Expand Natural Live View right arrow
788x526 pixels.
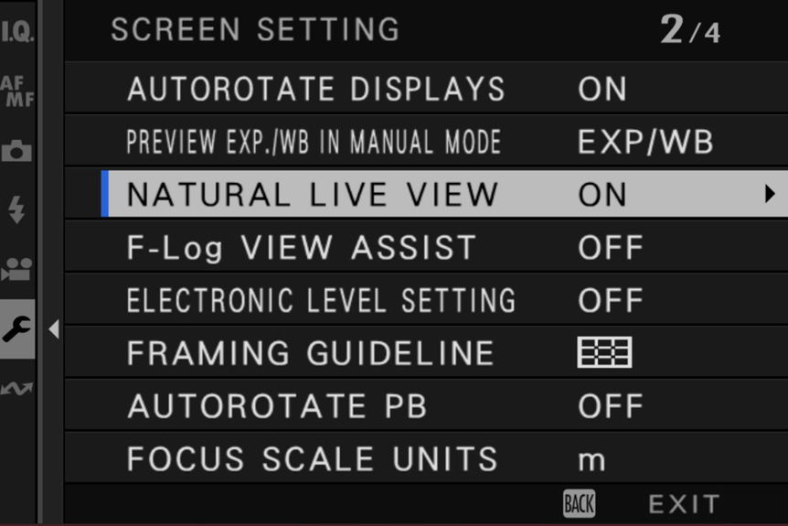pos(770,194)
